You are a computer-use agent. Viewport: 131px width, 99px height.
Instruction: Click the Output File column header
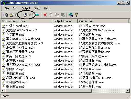[103, 21]
